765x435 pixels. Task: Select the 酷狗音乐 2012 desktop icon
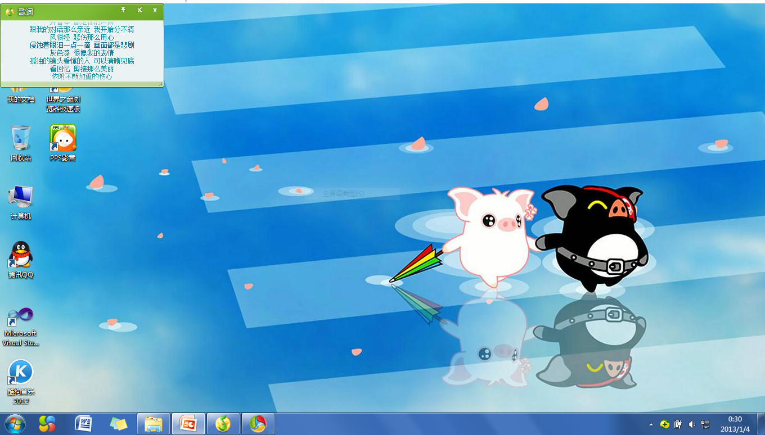click(21, 382)
